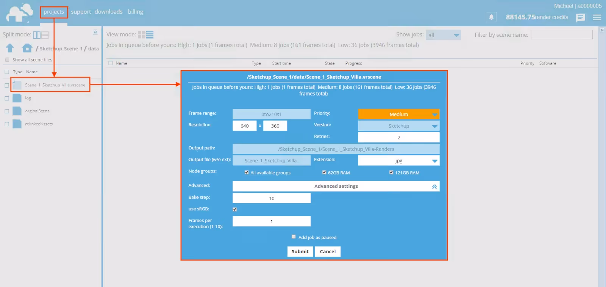Open the support tab
606x287 pixels.
tap(81, 12)
